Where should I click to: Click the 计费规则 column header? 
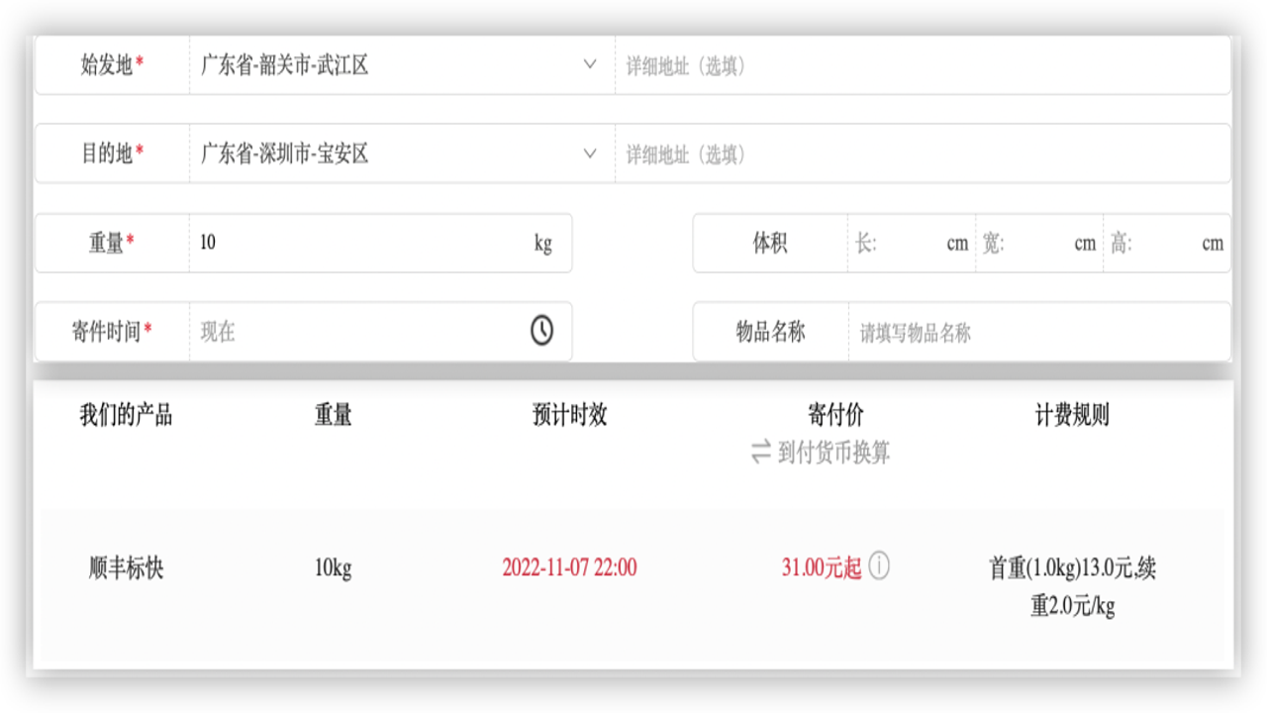pyautogui.click(x=1072, y=415)
